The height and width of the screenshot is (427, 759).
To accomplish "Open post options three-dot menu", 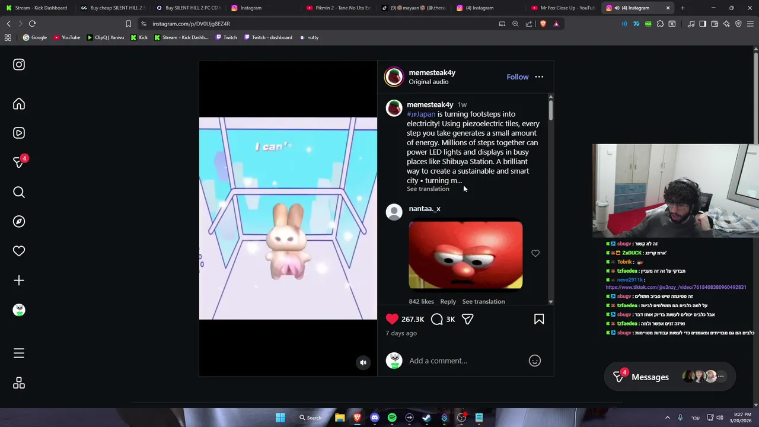I will pyautogui.click(x=539, y=77).
